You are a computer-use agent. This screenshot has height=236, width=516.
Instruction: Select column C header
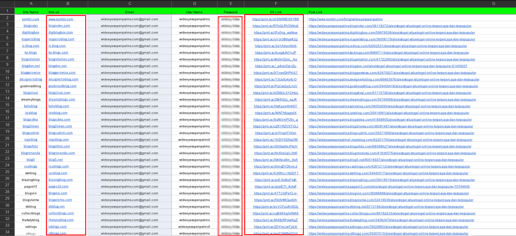pyautogui.click(x=130, y=3)
